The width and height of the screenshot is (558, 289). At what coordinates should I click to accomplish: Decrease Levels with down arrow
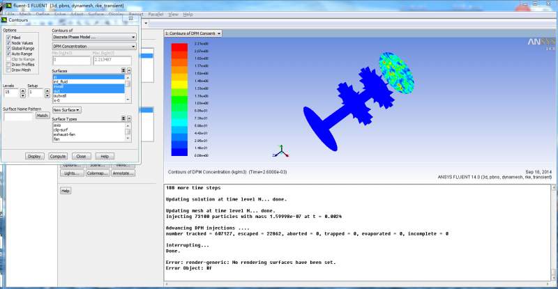point(23,95)
